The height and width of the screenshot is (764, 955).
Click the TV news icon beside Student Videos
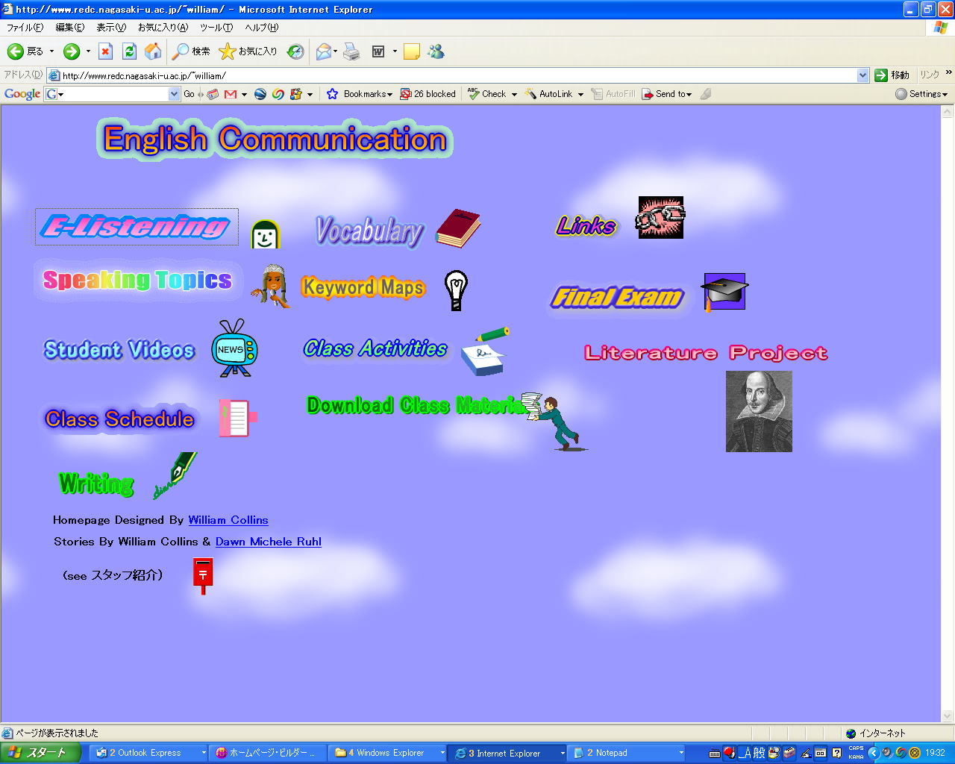[x=234, y=348]
